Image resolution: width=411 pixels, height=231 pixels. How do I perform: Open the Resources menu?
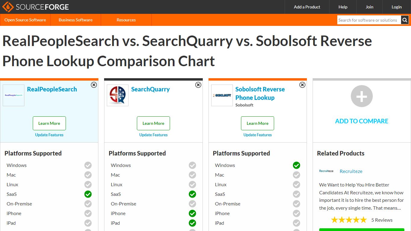click(126, 20)
